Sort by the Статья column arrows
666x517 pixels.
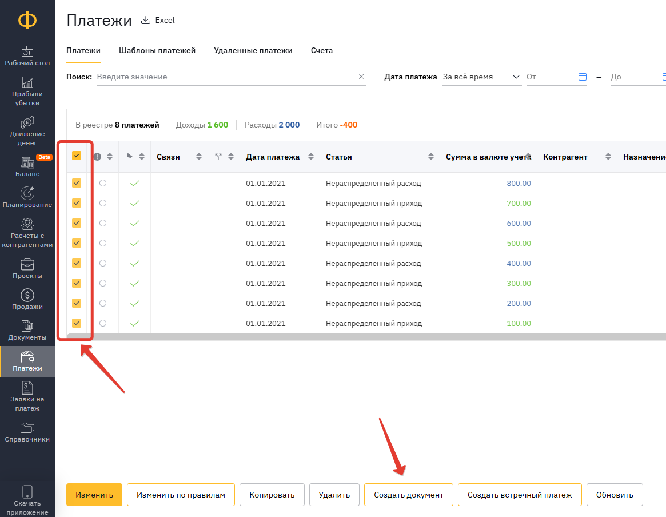point(431,157)
